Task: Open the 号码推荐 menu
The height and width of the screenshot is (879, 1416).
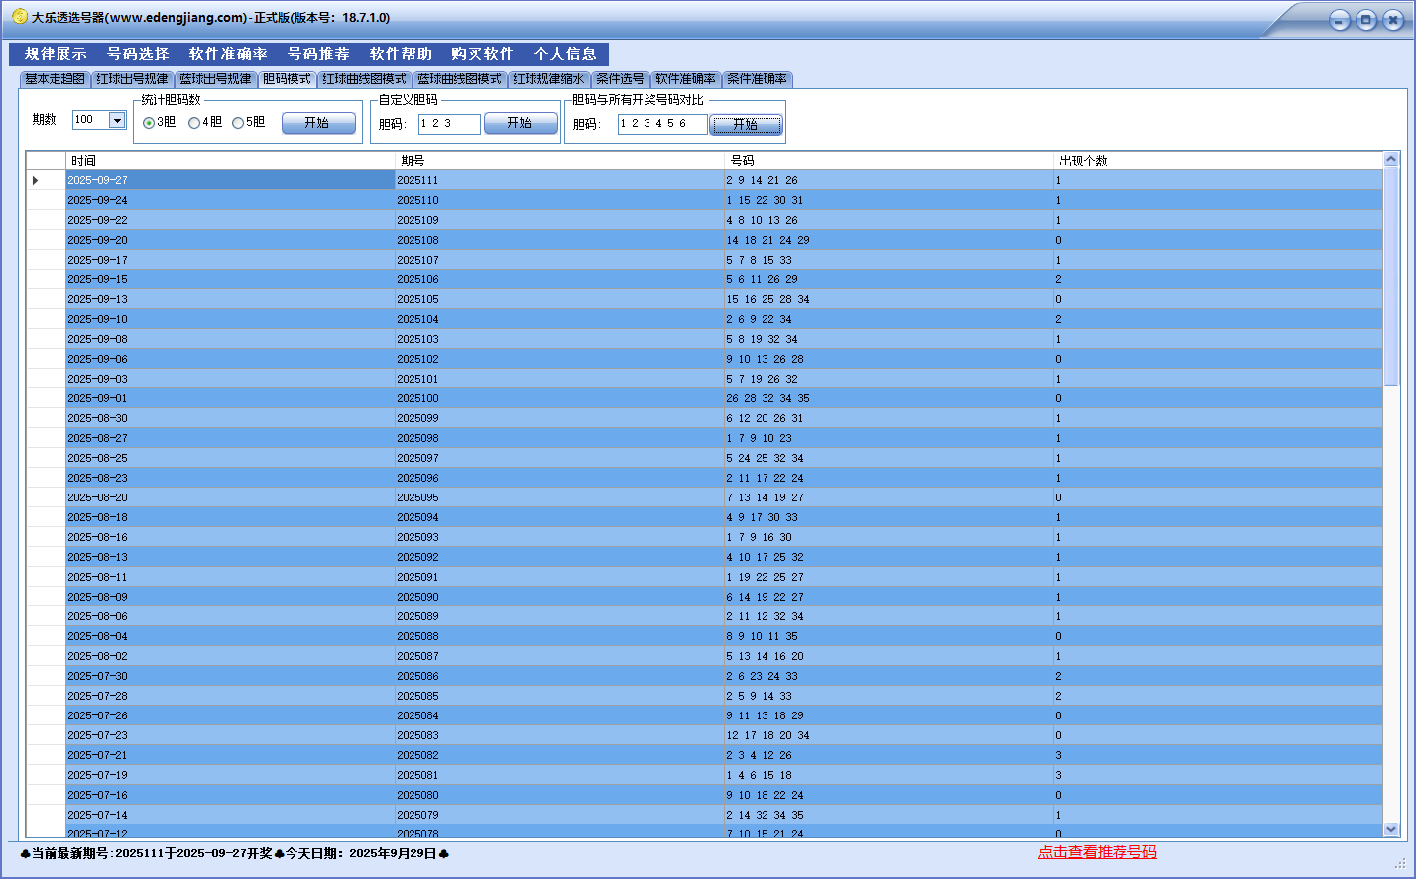Action: click(x=318, y=55)
